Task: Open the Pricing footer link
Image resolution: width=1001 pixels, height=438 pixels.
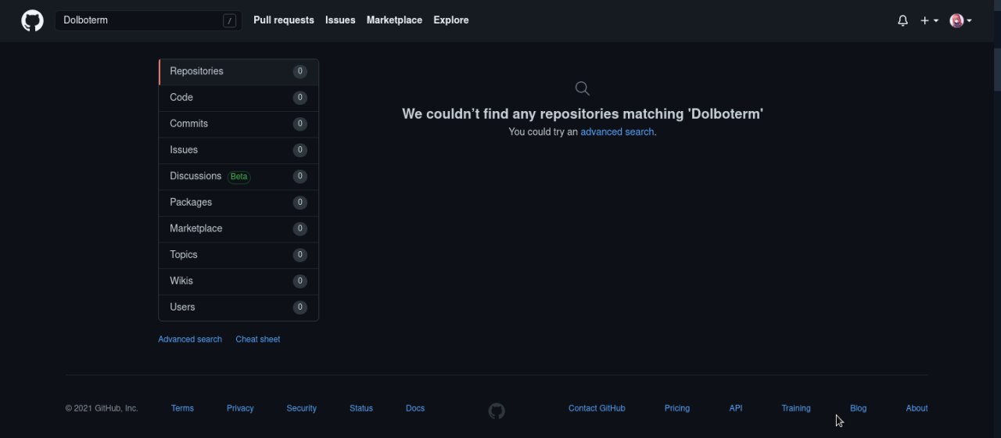Action: click(677, 408)
